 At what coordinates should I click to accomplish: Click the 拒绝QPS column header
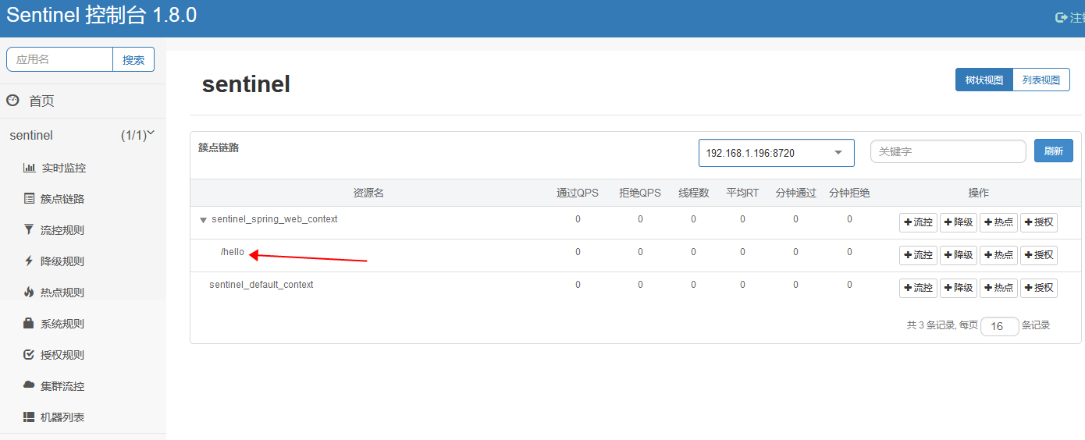point(640,193)
